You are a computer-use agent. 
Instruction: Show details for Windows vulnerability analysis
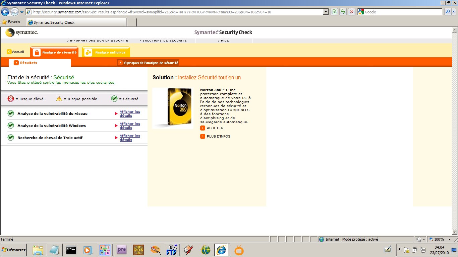click(130, 125)
